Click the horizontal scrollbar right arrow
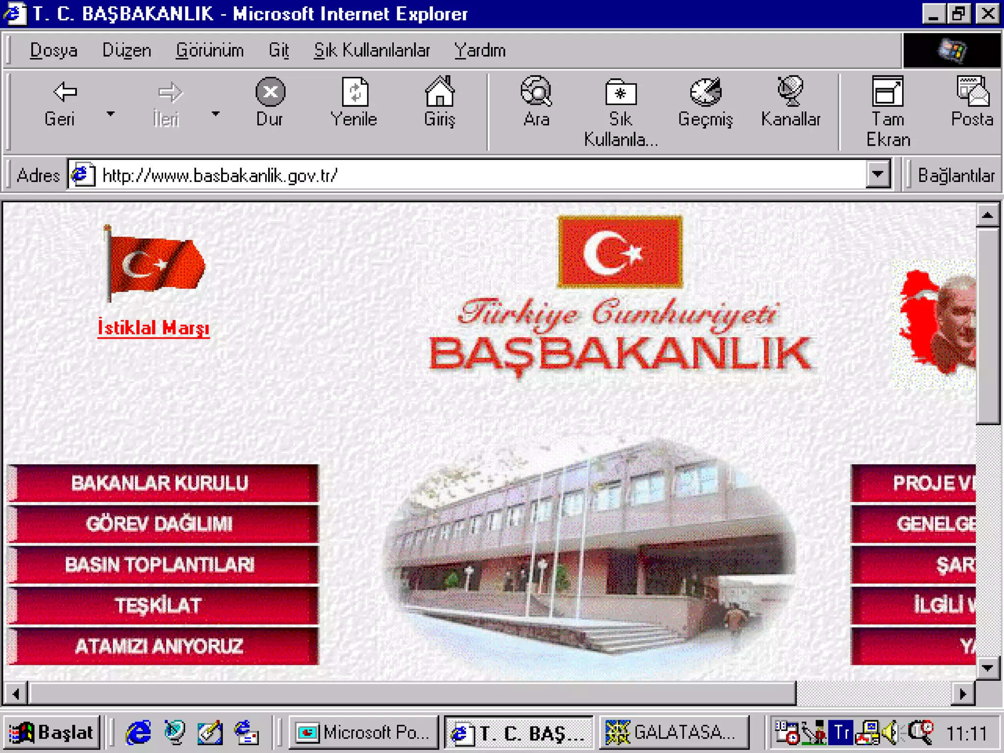Image resolution: width=1004 pixels, height=753 pixels. pyautogui.click(x=963, y=694)
